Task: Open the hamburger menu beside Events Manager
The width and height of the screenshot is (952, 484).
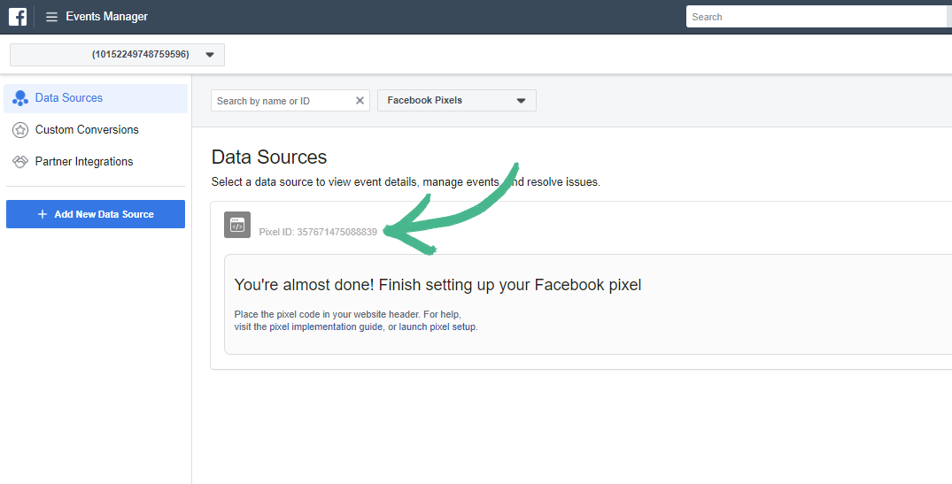Action: click(x=51, y=17)
